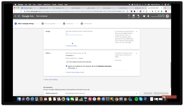Click the Google Ads logo
Viewport: 184px width, 106px height.
[x=26, y=16]
